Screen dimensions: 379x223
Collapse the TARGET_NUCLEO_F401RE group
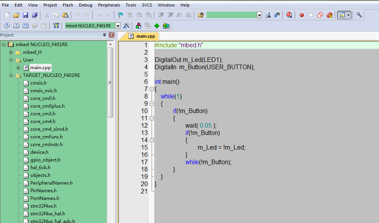coord(11,75)
